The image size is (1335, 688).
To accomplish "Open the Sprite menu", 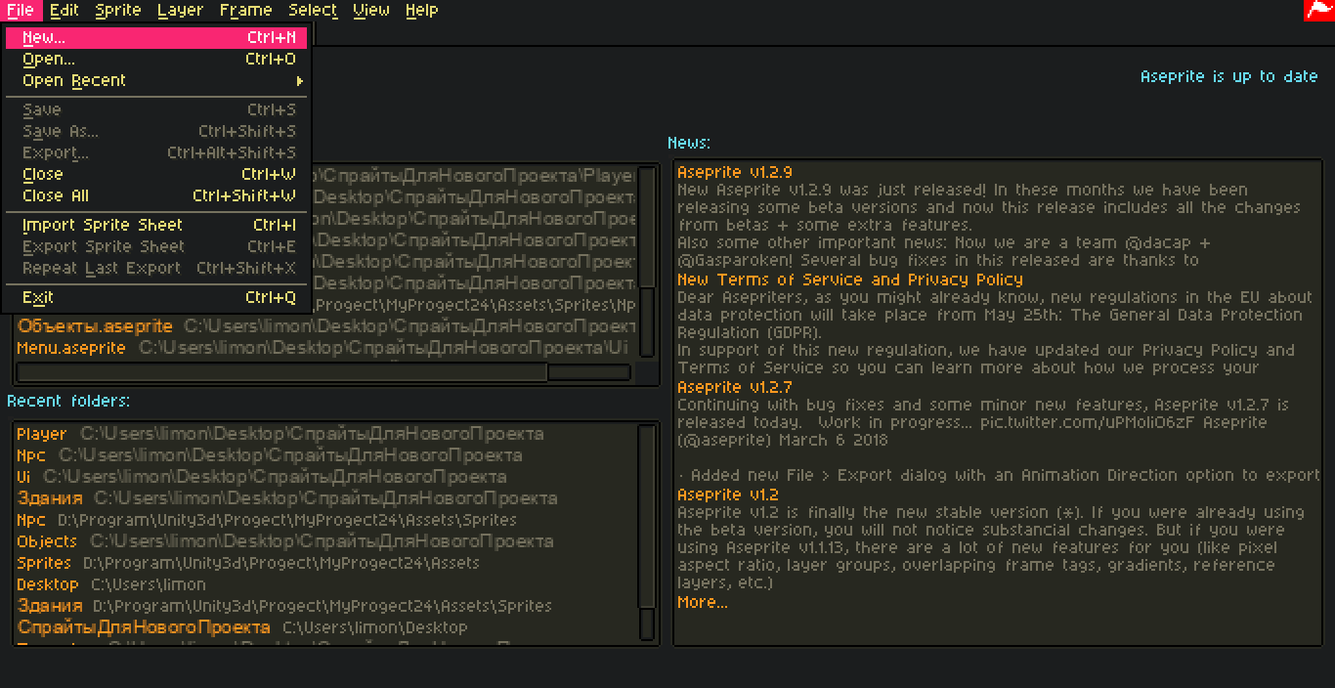I will click(118, 11).
